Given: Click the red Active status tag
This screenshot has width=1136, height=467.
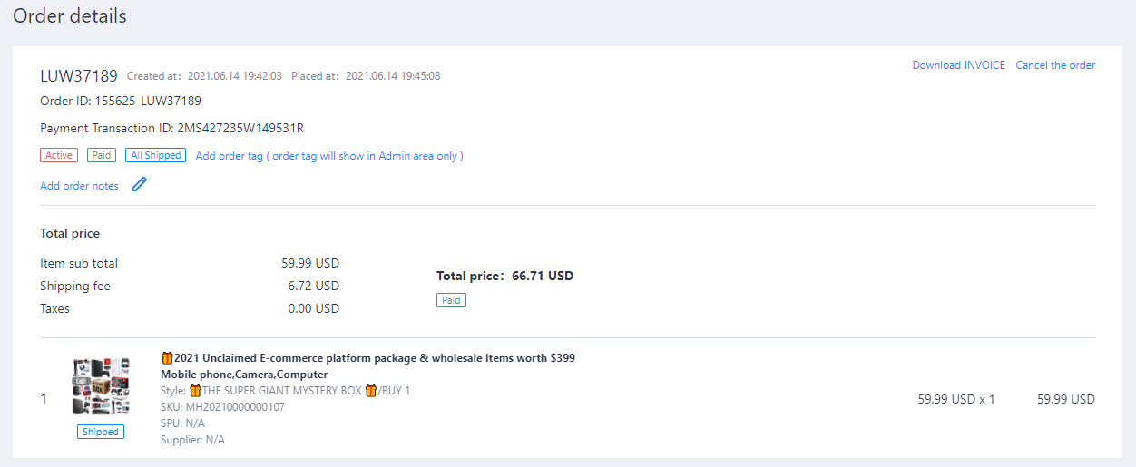Looking at the screenshot, I should click(59, 156).
